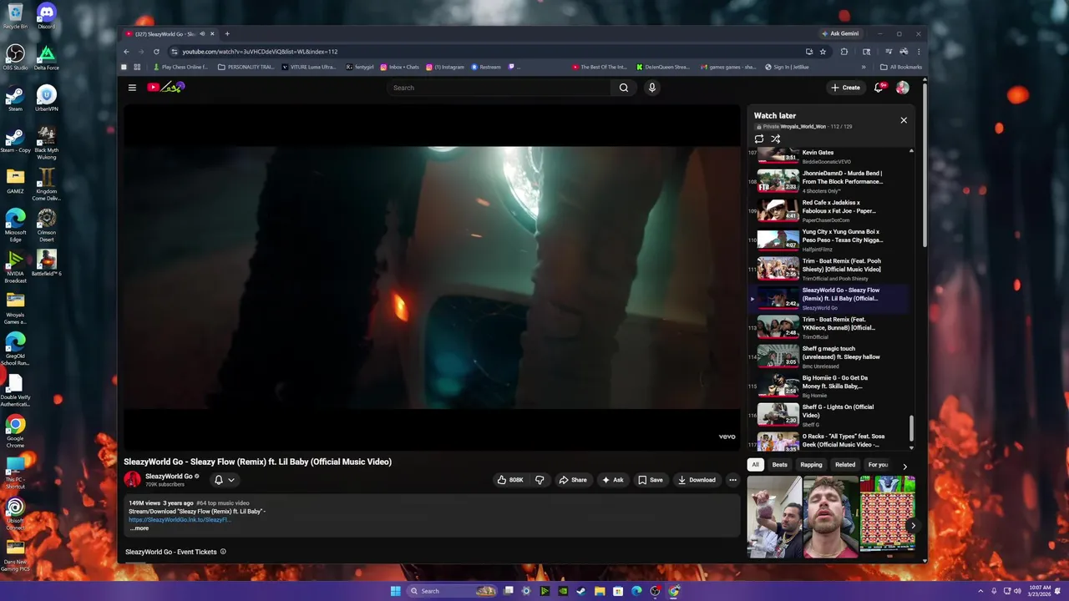Bookmark this page with the star icon
Image resolution: width=1069 pixels, height=601 pixels.
click(823, 52)
